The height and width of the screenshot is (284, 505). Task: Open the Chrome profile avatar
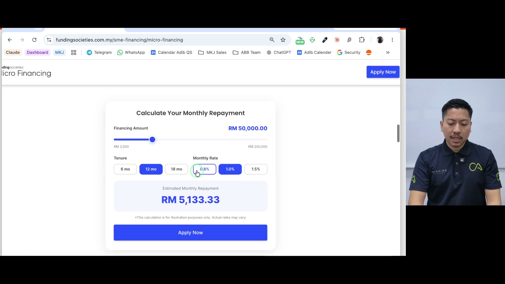pos(380,40)
